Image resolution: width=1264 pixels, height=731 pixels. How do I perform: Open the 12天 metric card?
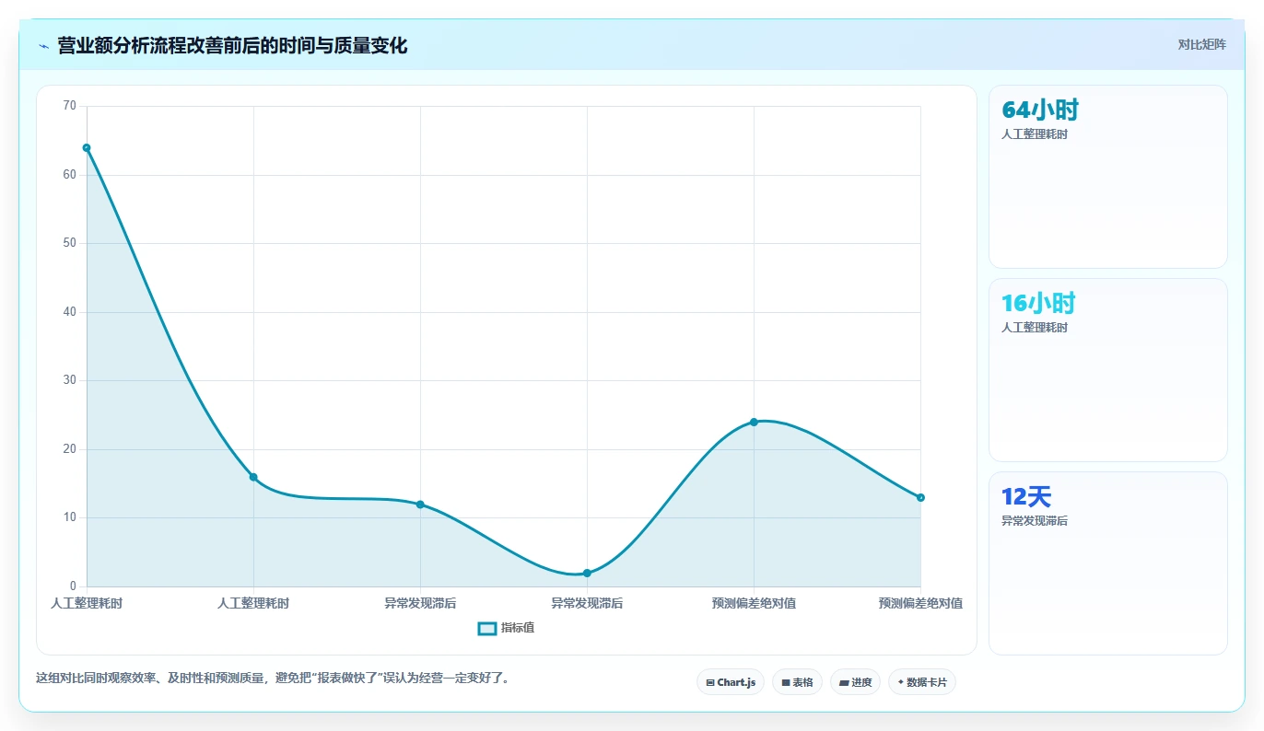coord(1107,563)
